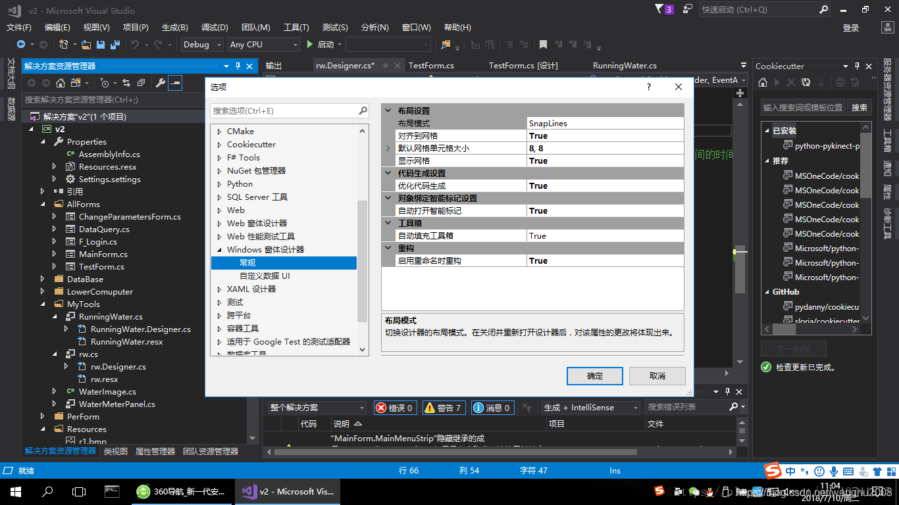Open the 工具(T) menu
The height and width of the screenshot is (505, 899).
tap(296, 28)
